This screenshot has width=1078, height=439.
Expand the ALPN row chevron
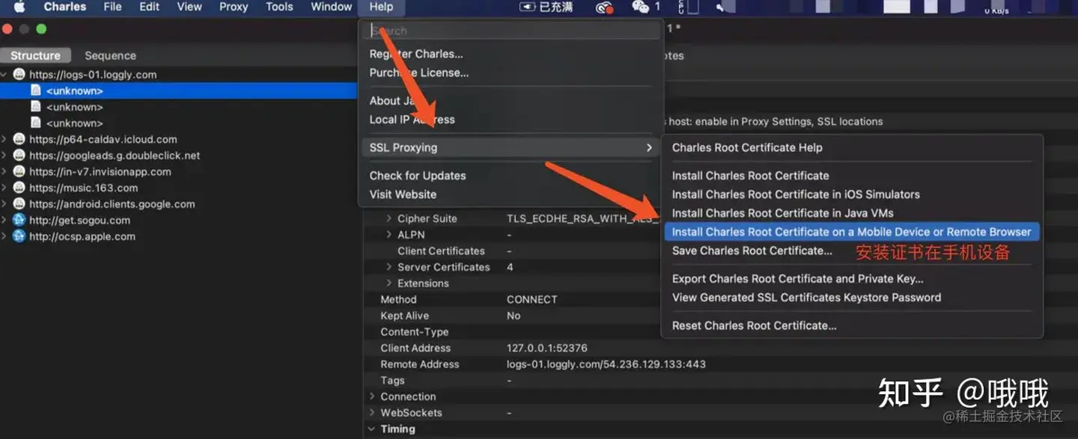(389, 235)
